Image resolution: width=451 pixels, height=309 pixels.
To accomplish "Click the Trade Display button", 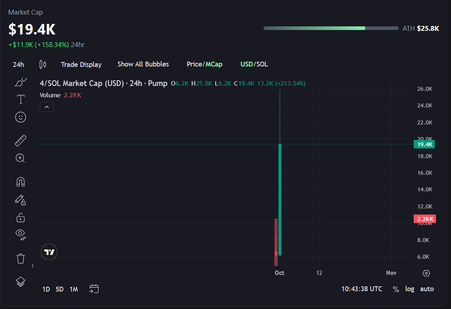I will pos(81,64).
